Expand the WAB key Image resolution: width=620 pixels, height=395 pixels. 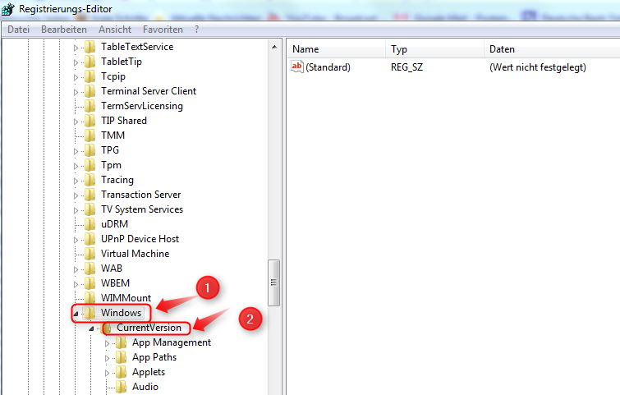76,269
